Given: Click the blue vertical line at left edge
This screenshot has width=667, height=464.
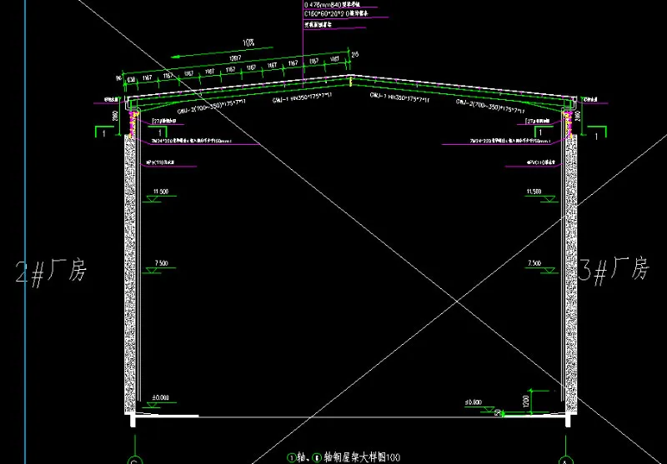Looking at the screenshot, I should click(26, 250).
